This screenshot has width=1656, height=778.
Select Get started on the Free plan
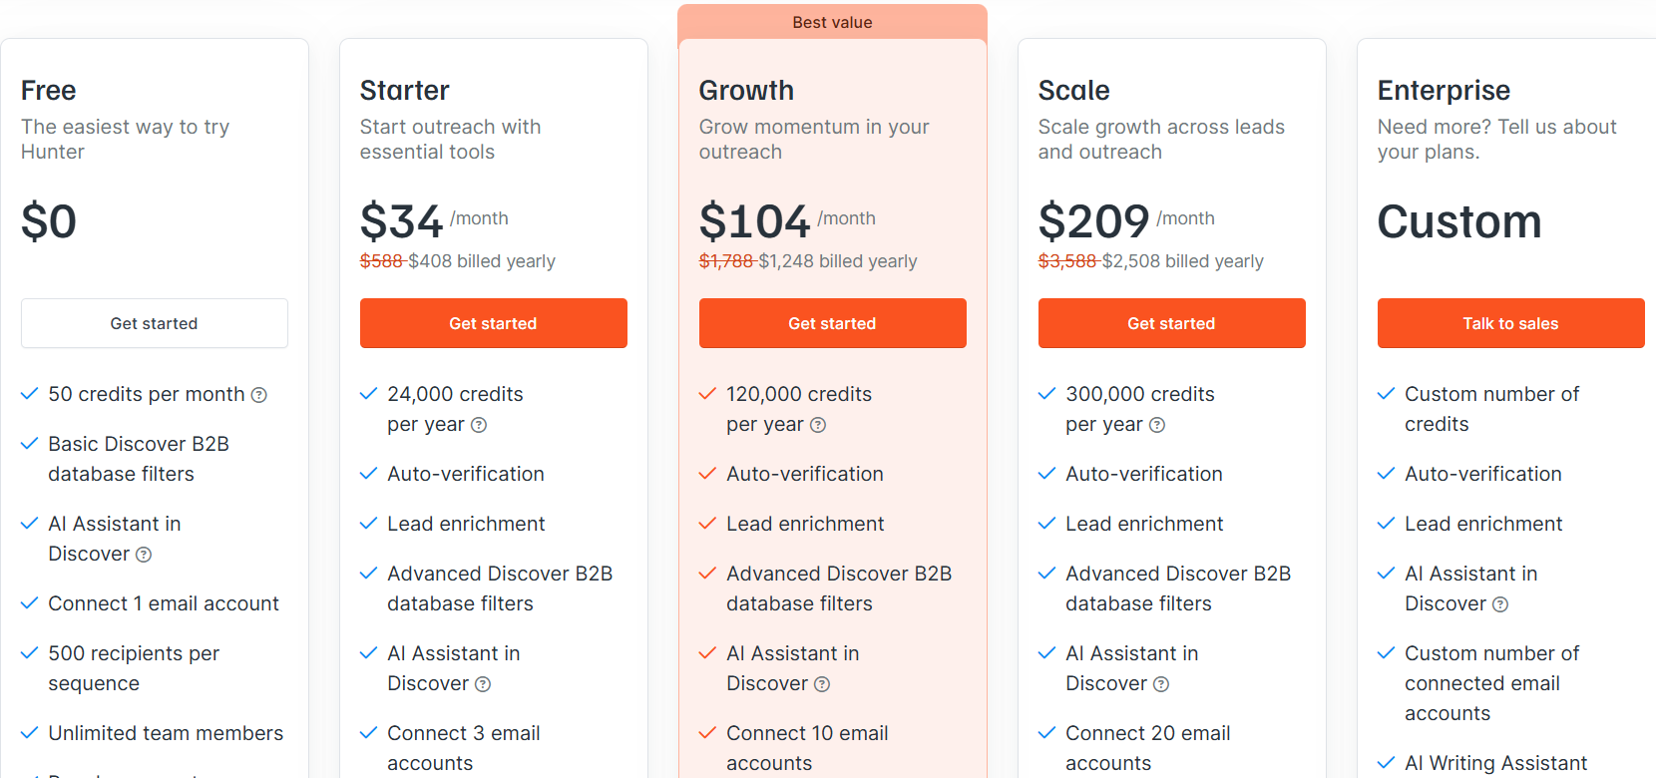click(x=154, y=323)
